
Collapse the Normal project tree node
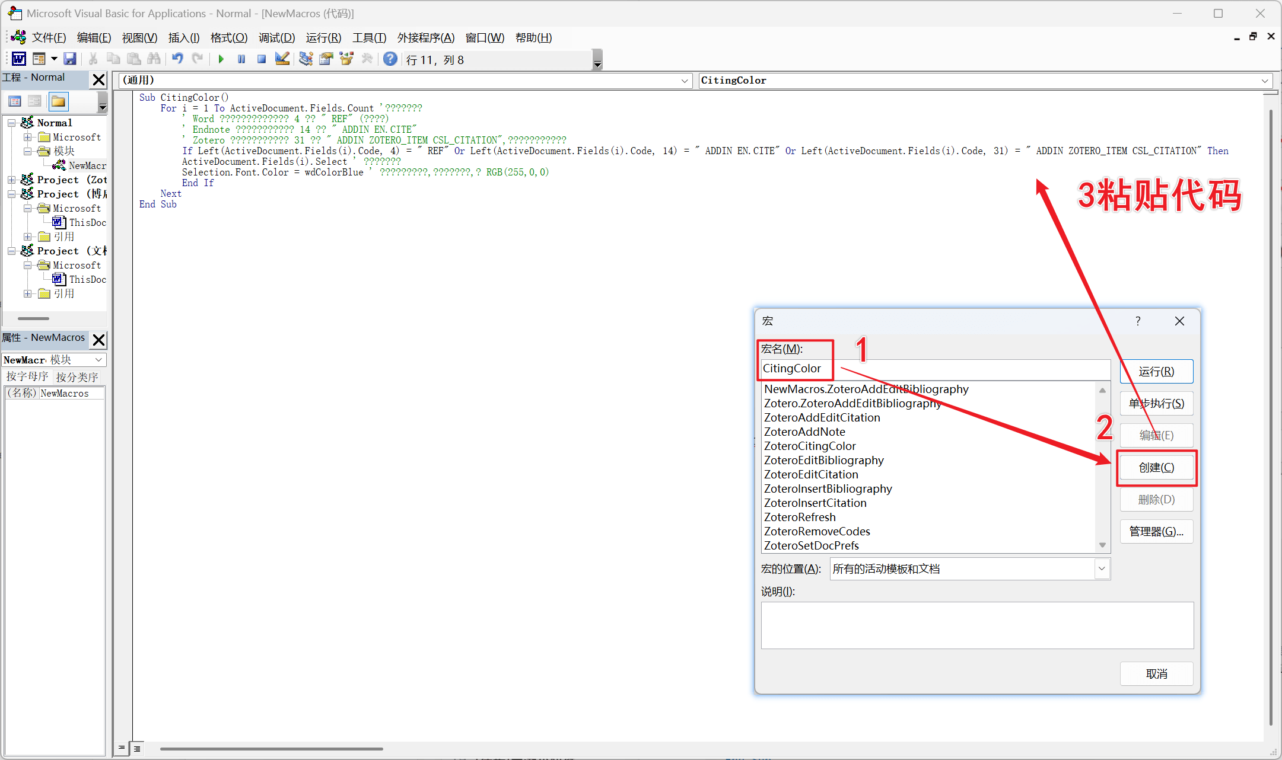[11, 123]
